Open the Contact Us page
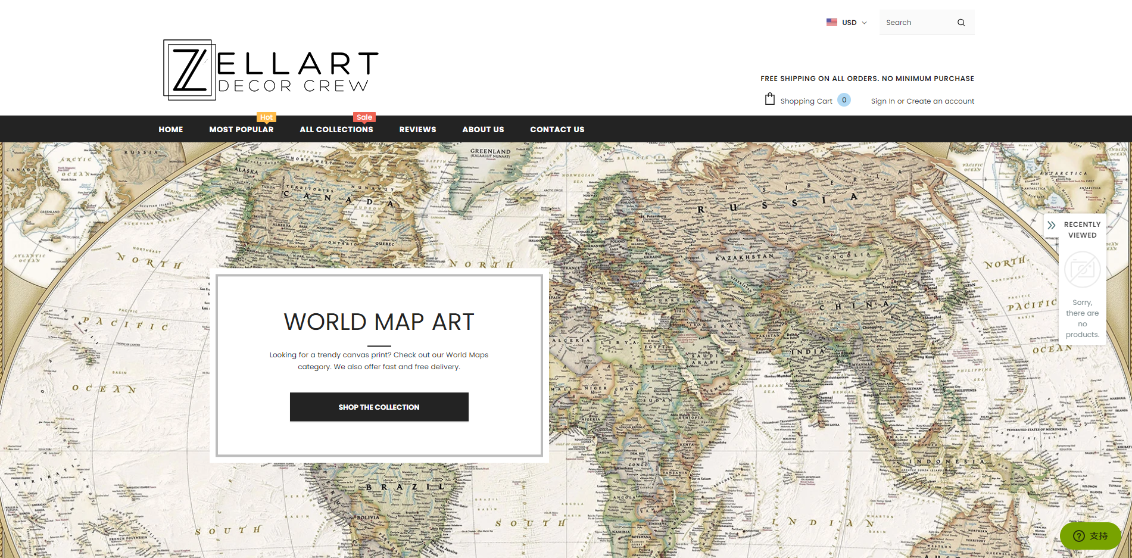Screen dimensions: 1132x558 click(x=557, y=129)
